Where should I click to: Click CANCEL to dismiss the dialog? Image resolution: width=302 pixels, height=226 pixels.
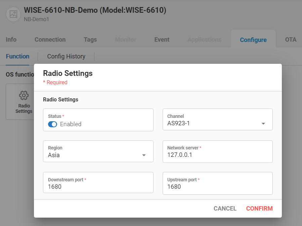tap(225, 208)
